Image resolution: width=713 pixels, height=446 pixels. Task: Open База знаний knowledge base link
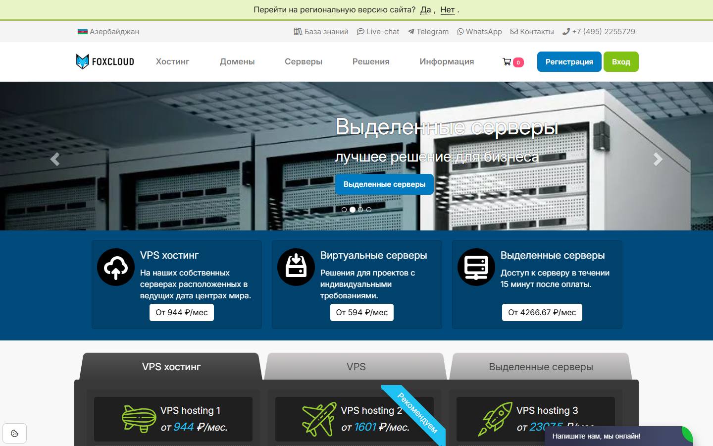321,32
